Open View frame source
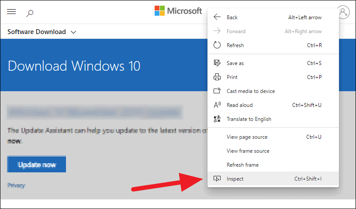 click(x=273, y=151)
